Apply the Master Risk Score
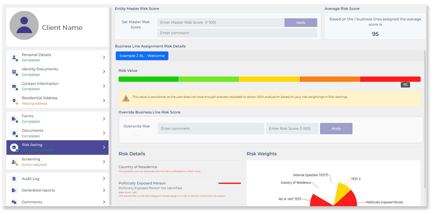Viewport: 434px width, 215px height. tap(301, 22)
